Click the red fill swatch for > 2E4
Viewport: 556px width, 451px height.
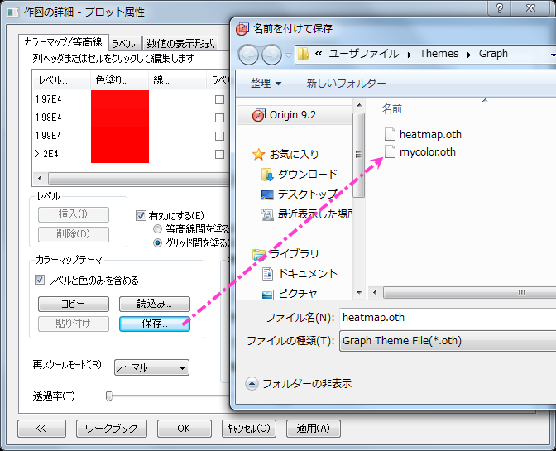(120, 154)
